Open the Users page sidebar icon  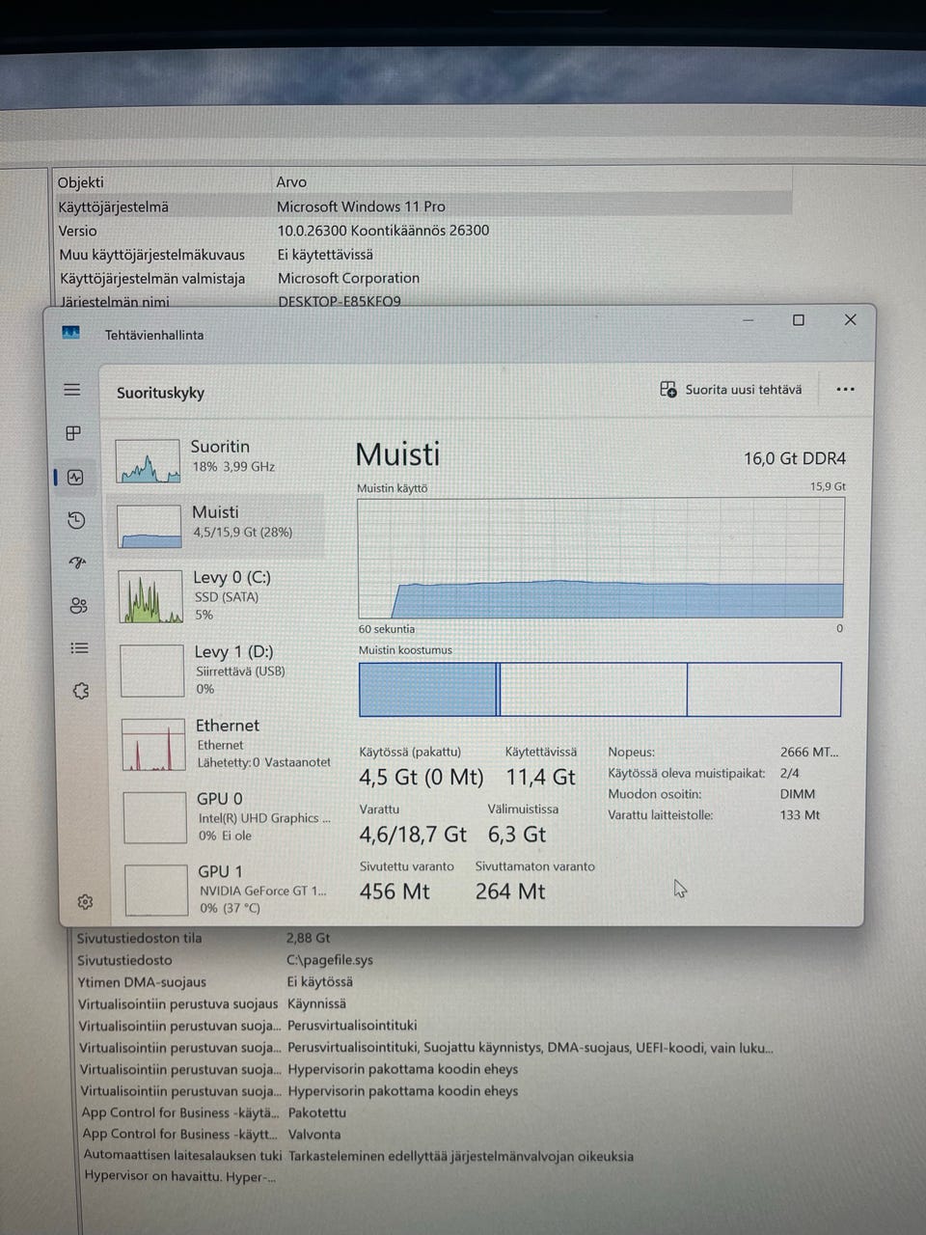(79, 605)
